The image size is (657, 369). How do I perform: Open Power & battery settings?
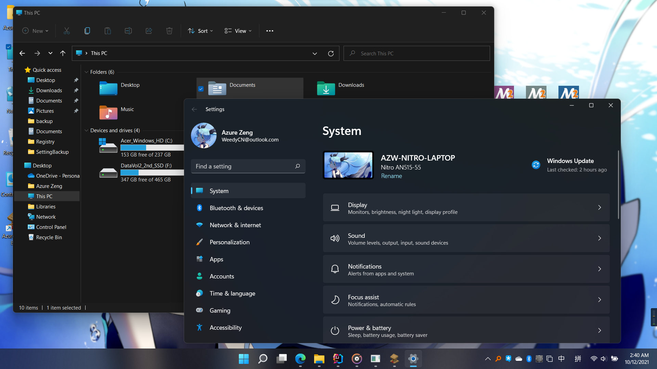pyautogui.click(x=466, y=330)
